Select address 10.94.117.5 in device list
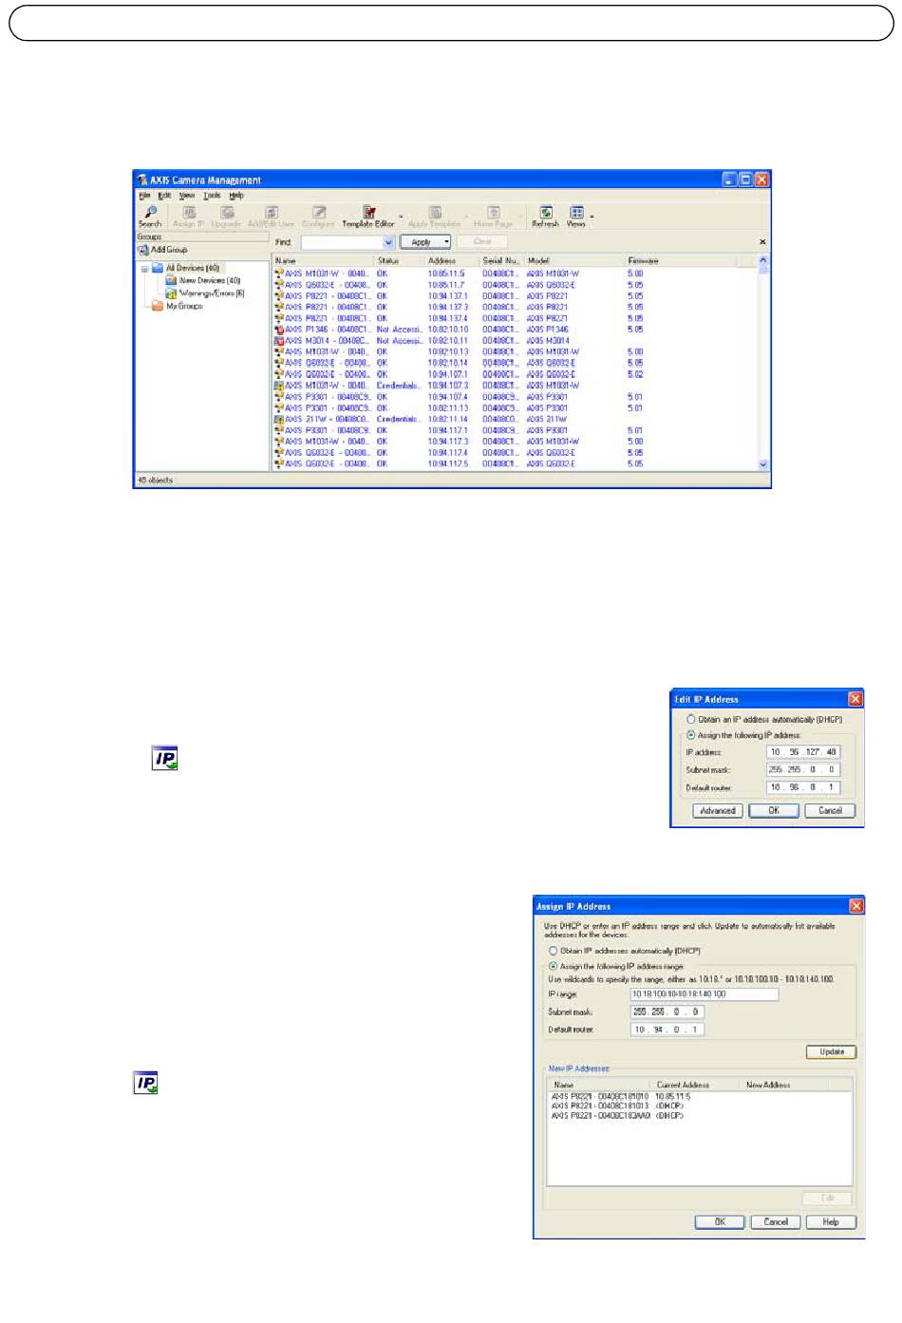This screenshot has height=1323, width=902. [x=447, y=463]
